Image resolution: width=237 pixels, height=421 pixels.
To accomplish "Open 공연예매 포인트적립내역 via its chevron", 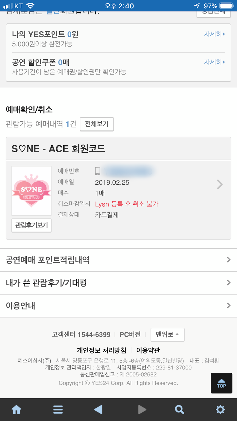I will coord(228,260).
